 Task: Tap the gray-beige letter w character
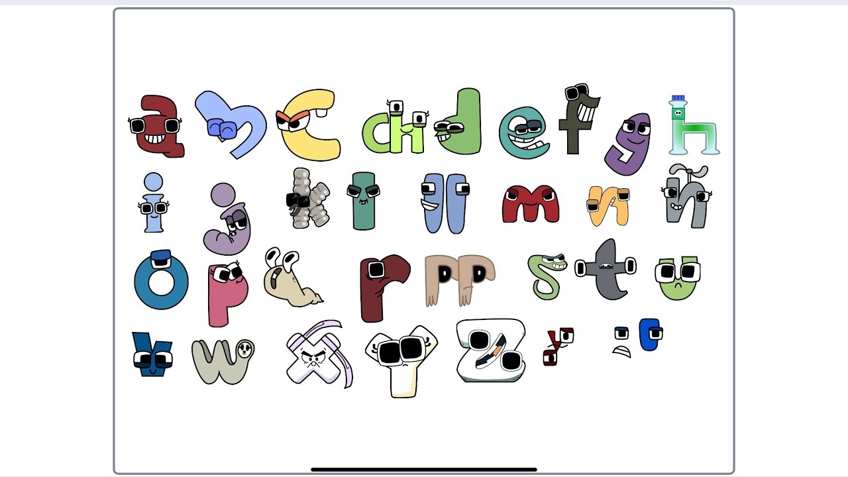pyautogui.click(x=223, y=362)
